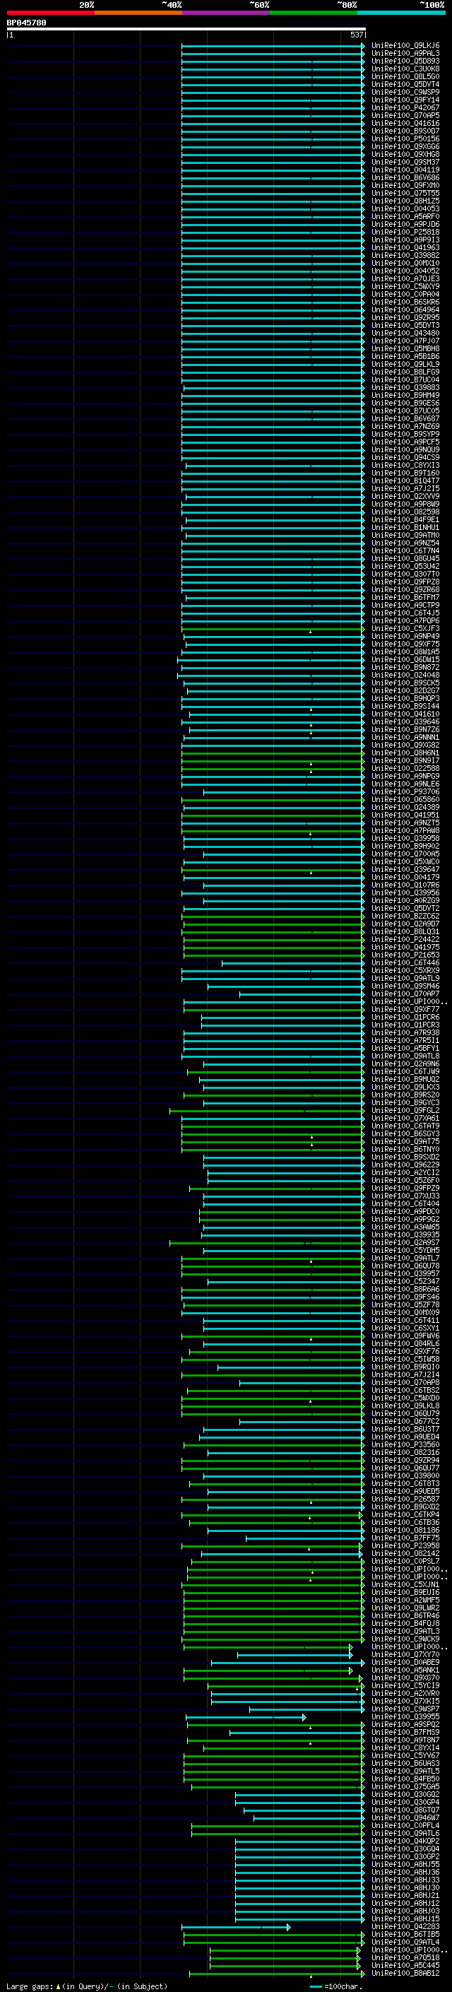Open hit UniRef100_P21653
The width and height of the screenshot is (452, 1992).
tap(405, 955)
